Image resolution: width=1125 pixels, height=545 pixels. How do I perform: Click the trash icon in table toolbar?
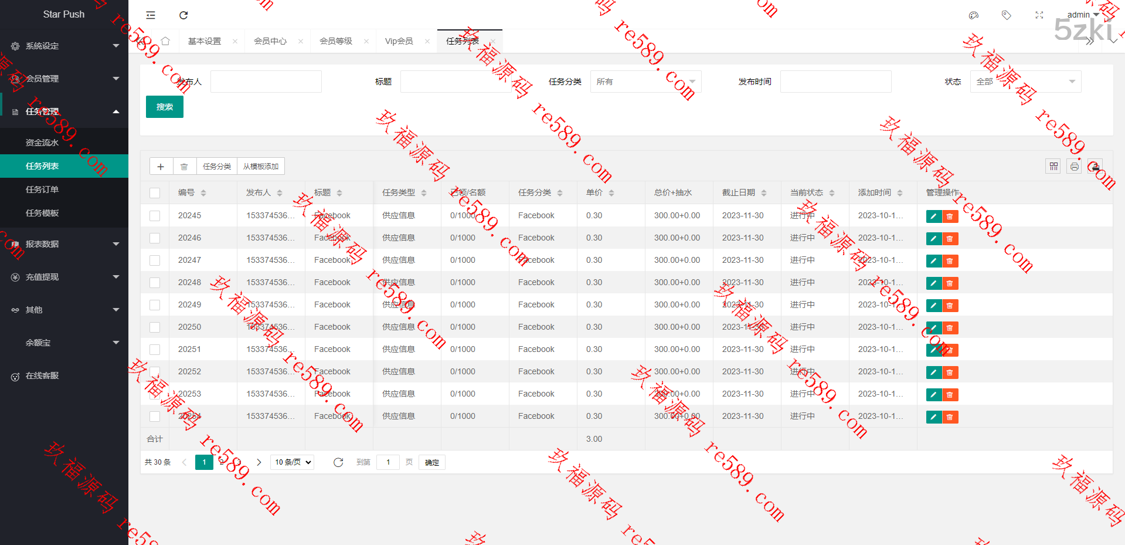pyautogui.click(x=184, y=167)
